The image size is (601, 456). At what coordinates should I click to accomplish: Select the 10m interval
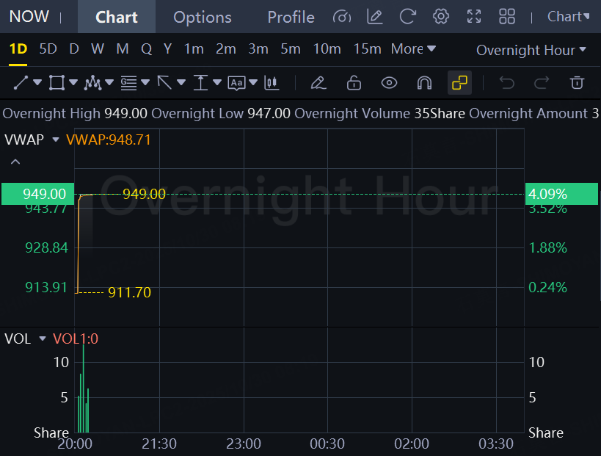pos(327,49)
